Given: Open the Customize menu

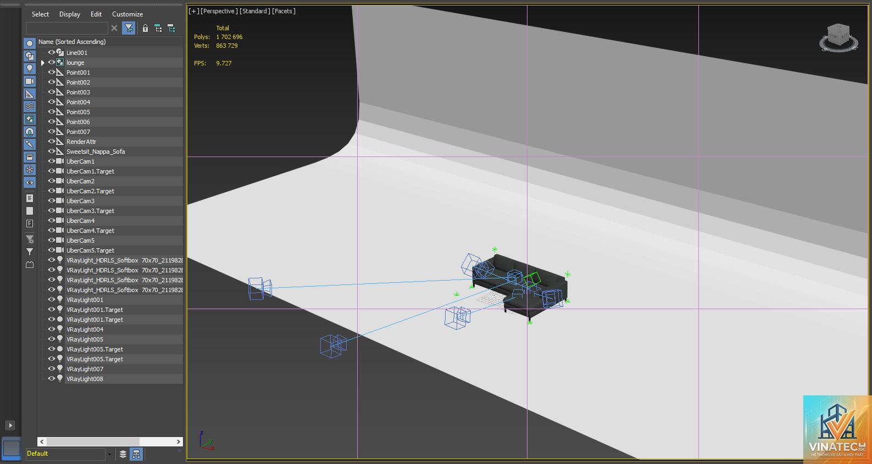Looking at the screenshot, I should click(127, 14).
